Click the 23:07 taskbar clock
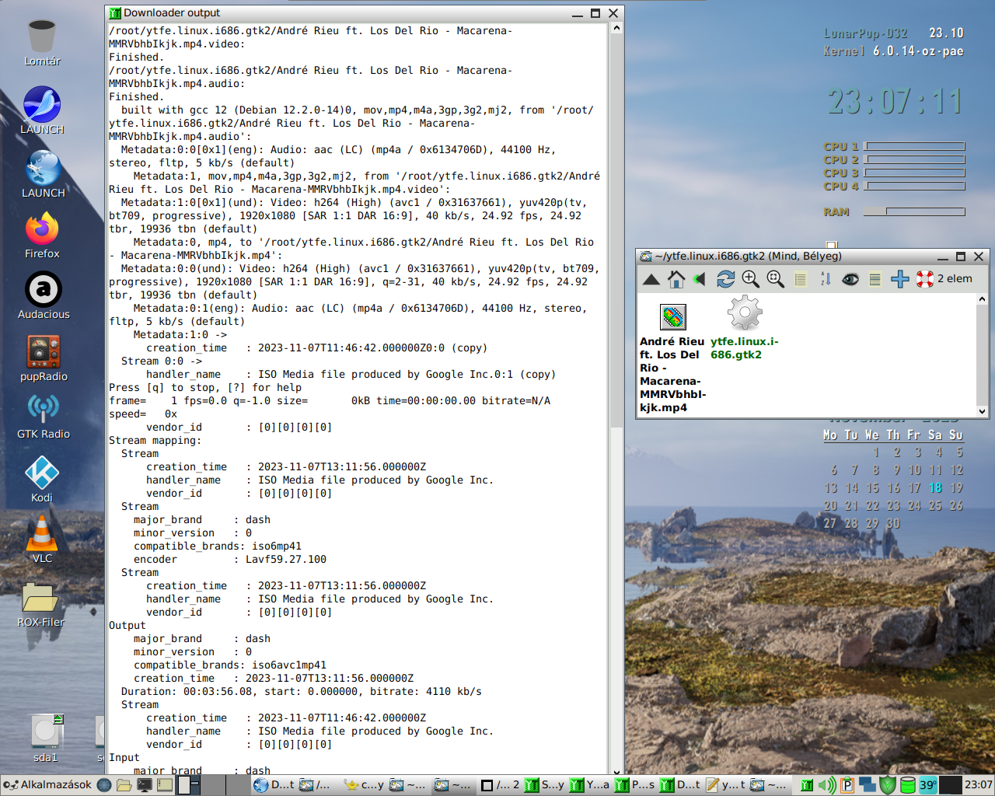This screenshot has width=995, height=796. click(978, 785)
